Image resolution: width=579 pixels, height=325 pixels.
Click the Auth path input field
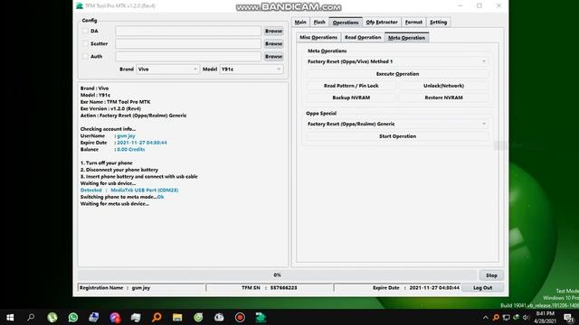pyautogui.click(x=188, y=56)
